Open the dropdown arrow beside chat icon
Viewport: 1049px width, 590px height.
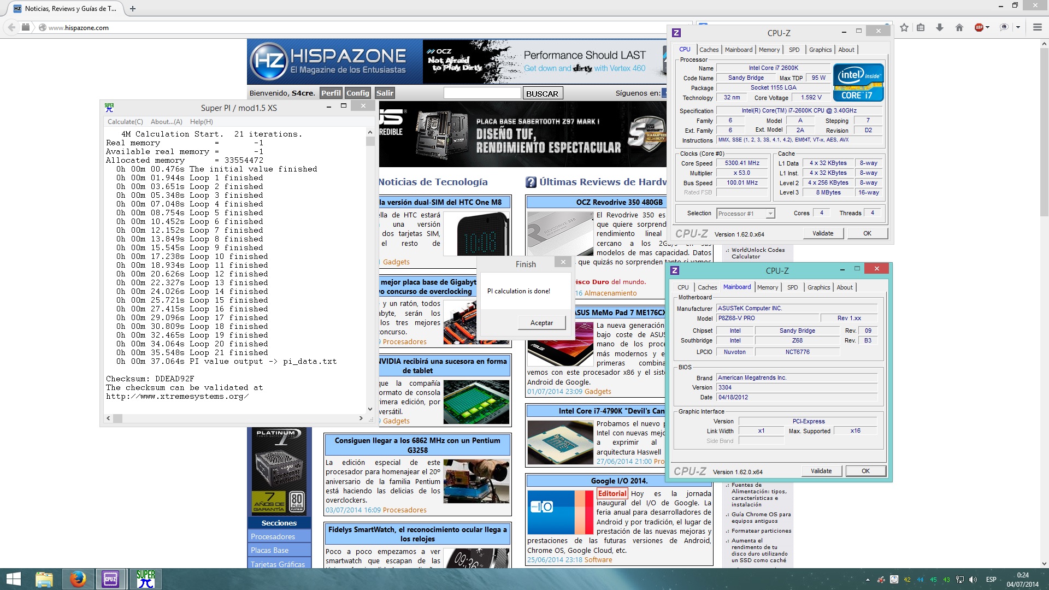click(1018, 27)
